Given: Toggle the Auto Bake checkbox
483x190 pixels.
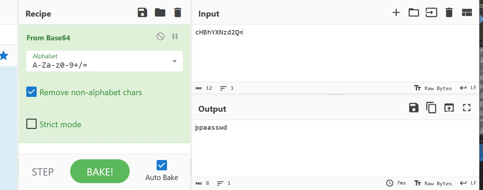Looking at the screenshot, I should (161, 165).
